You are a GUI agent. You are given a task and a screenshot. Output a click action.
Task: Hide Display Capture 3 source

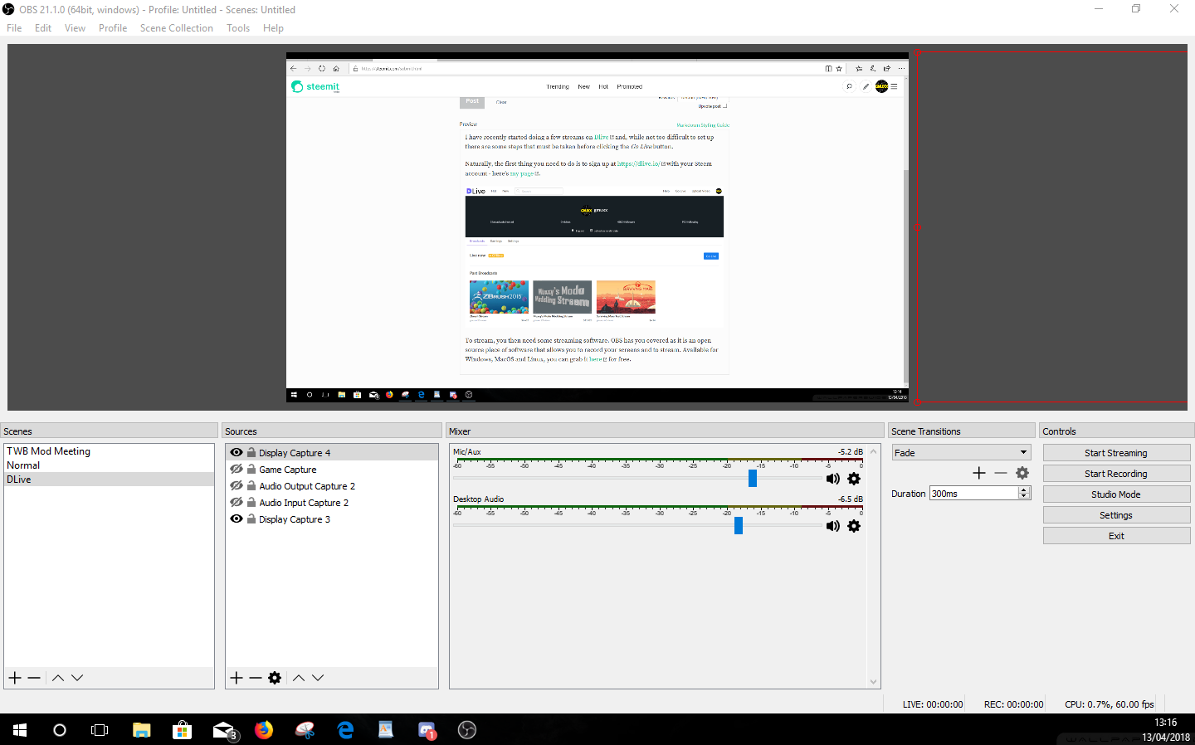click(x=237, y=519)
